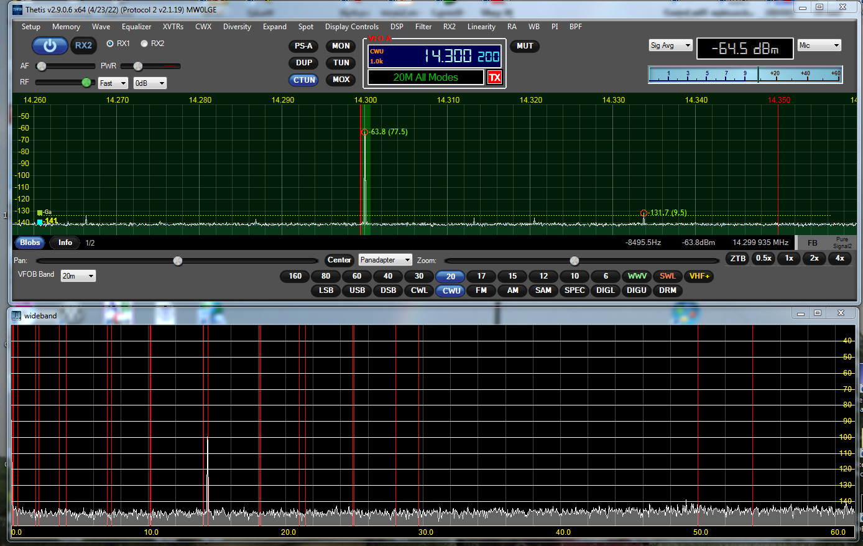863x546 pixels.
Task: Open the 0dB attenuator dropdown
Action: point(150,83)
